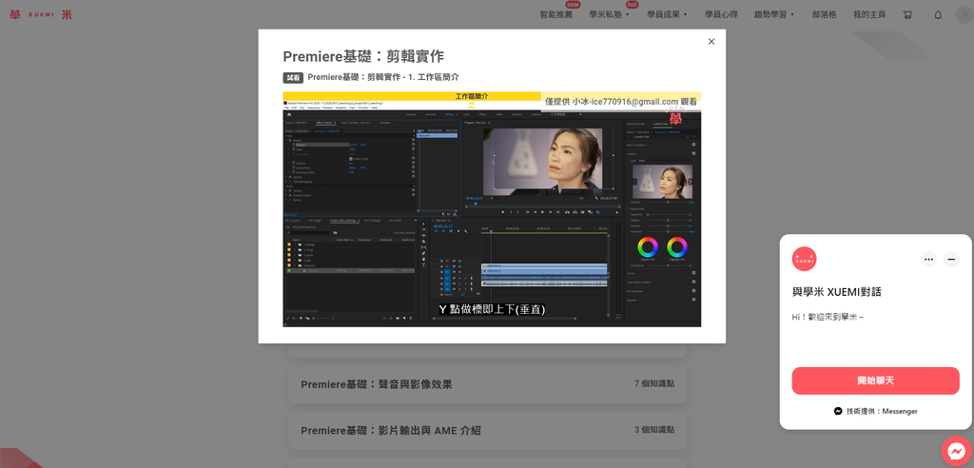Screen dimensions: 974x468
Task: Minimize the XUEMI chat widget
Action: [x=951, y=259]
